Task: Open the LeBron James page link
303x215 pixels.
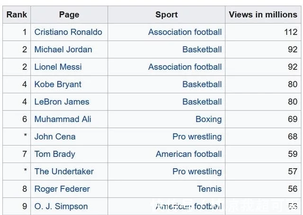Action: tap(62, 102)
